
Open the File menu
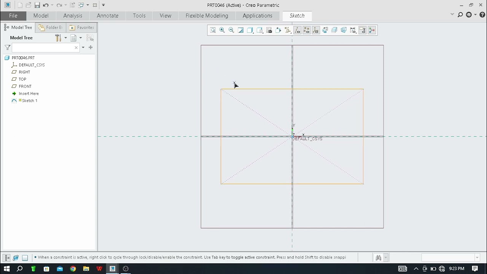pos(13,16)
